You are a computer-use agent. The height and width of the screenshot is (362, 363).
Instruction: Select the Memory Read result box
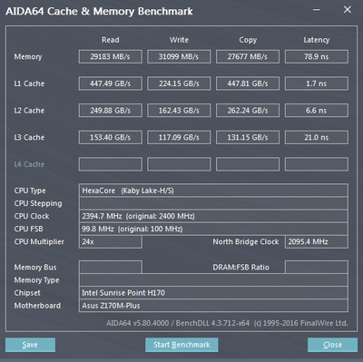[x=111, y=56]
